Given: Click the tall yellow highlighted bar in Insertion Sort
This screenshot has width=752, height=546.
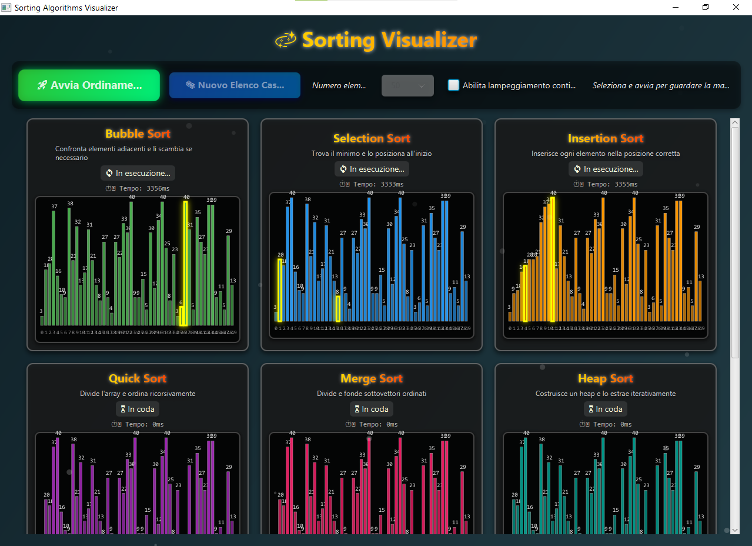Looking at the screenshot, I should tap(552, 259).
